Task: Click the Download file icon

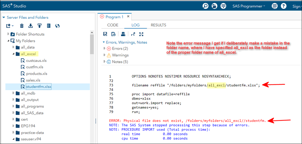Action: click(x=31, y=26)
